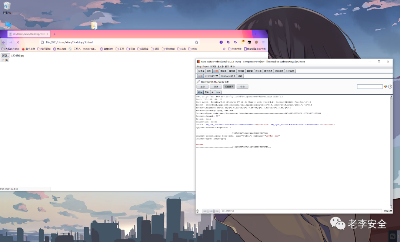Open the 新手上路 Firefox bookmark
Image resolution: width=400 pixels, height=242 pixels.
click(x=28, y=49)
